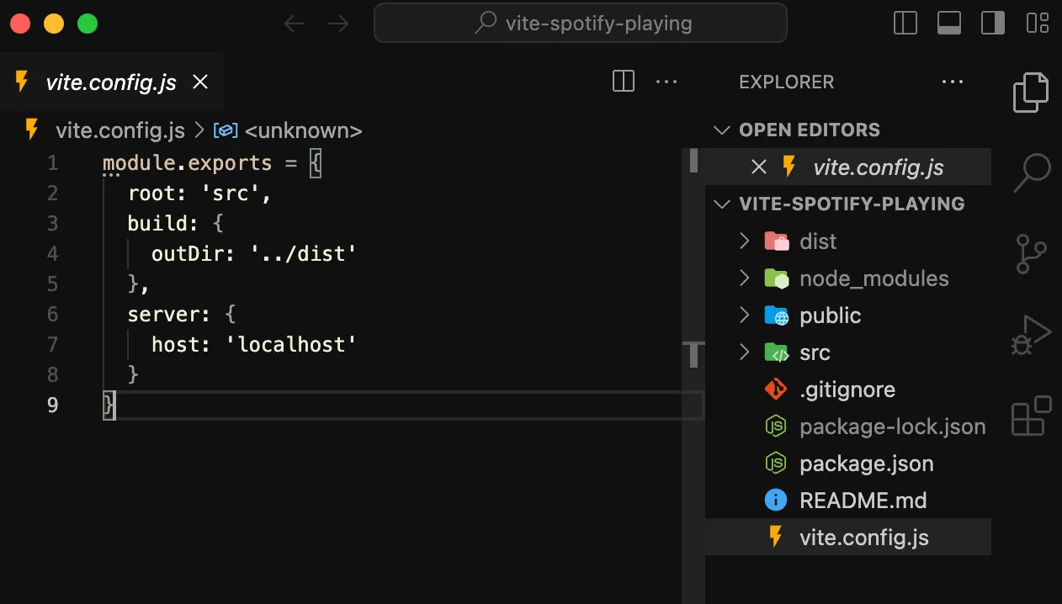Click the Explorer files icon
This screenshot has height=604, width=1062.
1032,92
